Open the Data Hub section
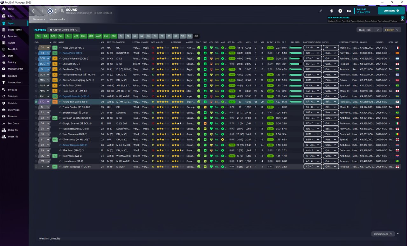407x246 pixels. 13,49
